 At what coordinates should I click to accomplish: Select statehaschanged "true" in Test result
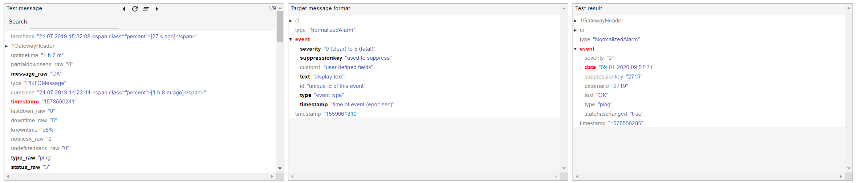(x=614, y=114)
